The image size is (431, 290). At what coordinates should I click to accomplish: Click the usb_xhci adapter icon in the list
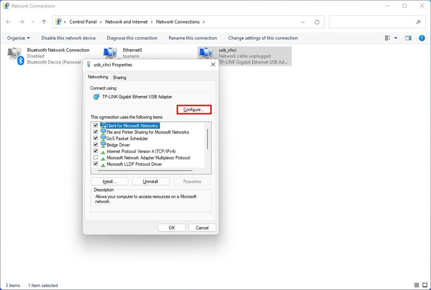[206, 52]
